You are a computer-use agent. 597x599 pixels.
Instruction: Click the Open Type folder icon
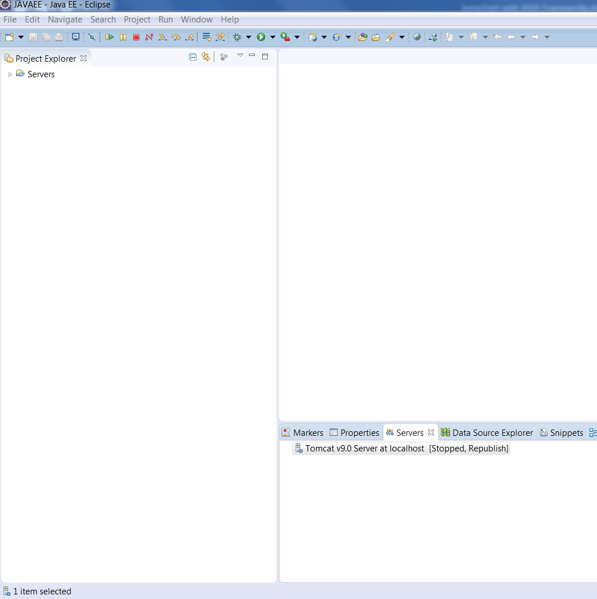[x=363, y=37]
